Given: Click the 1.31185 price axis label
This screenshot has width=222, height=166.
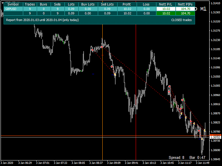Looking at the screenshot, I should pyautogui.click(x=215, y=49).
